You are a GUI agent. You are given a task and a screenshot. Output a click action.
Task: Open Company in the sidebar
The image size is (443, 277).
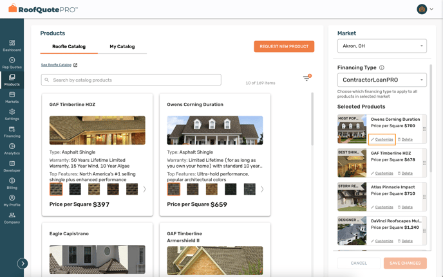tap(12, 218)
